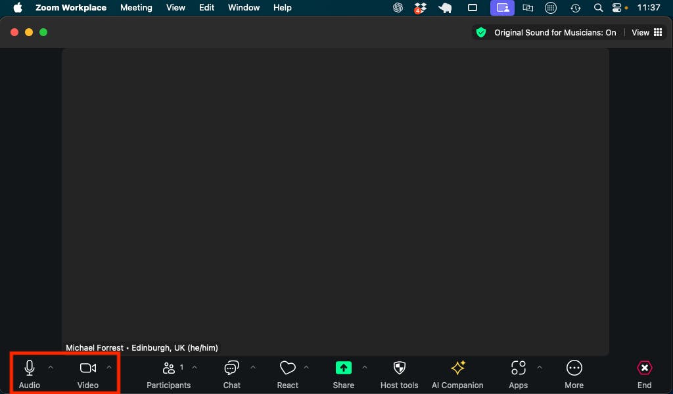673x394 pixels.
Task: Click the self video tile
Action: tap(335, 202)
